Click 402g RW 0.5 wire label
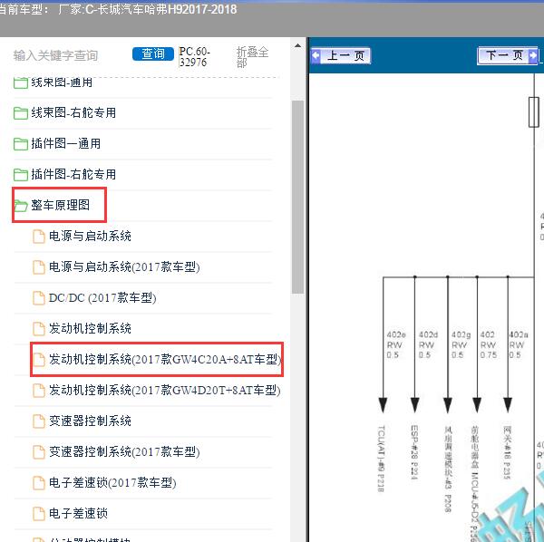The height and width of the screenshot is (542, 544). 461,345
